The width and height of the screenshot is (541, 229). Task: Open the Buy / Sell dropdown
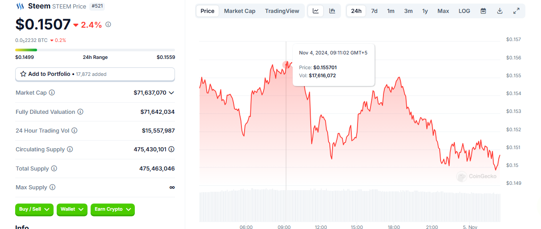pos(34,209)
